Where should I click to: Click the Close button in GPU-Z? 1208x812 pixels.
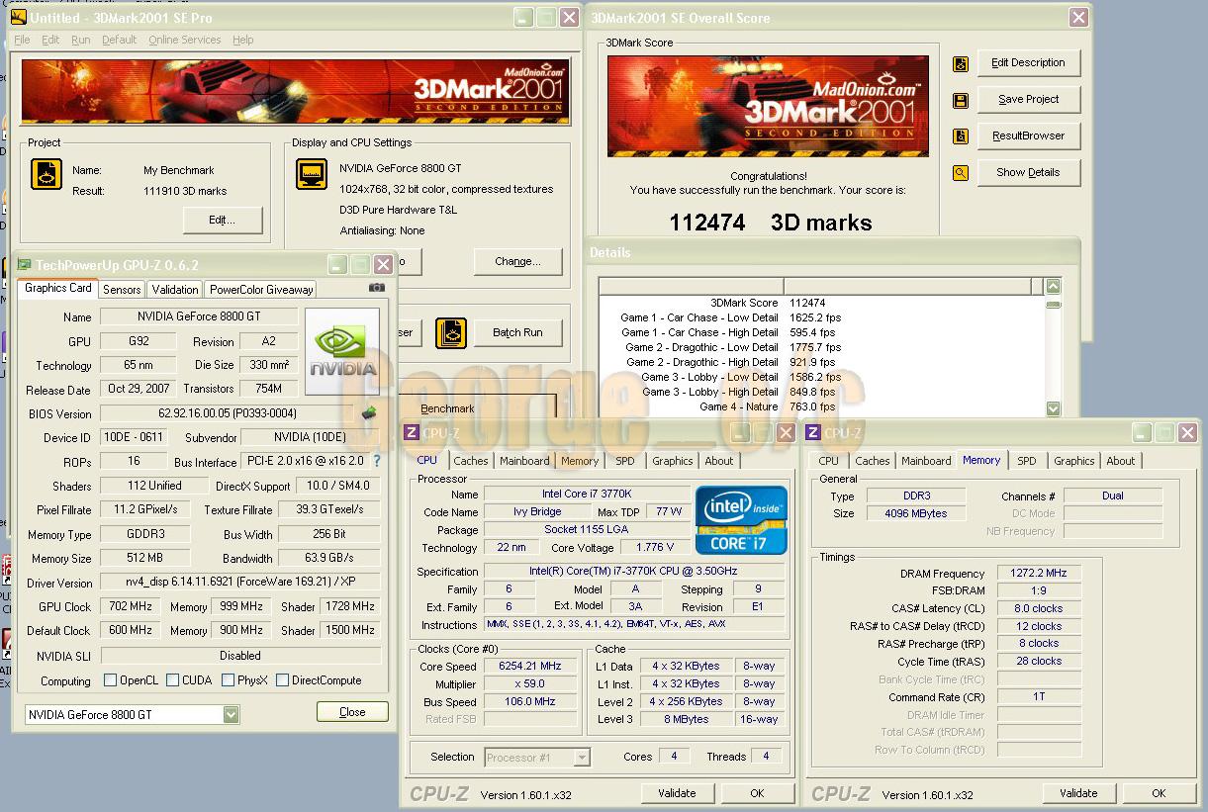tap(352, 712)
